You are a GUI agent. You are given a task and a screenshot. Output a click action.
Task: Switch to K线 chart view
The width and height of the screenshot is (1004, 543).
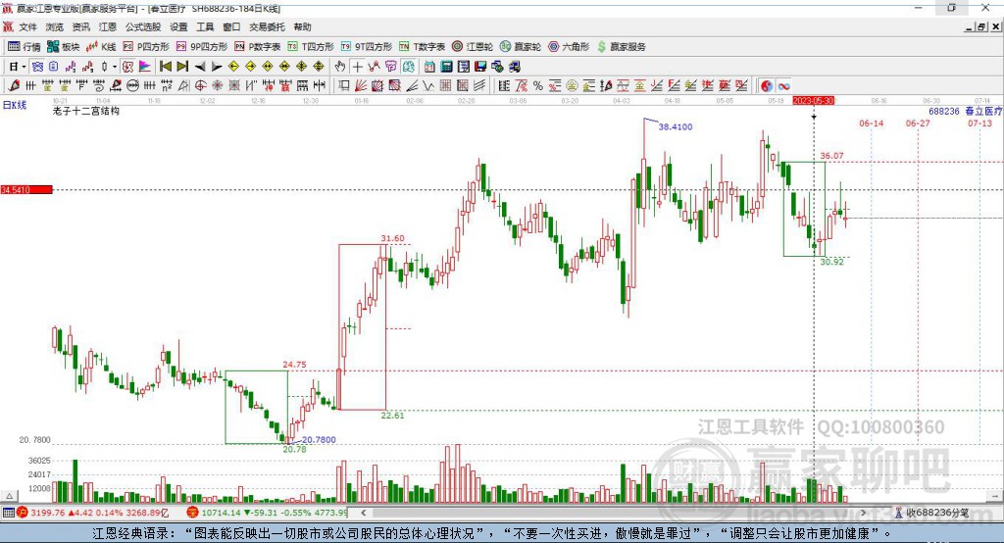101,47
